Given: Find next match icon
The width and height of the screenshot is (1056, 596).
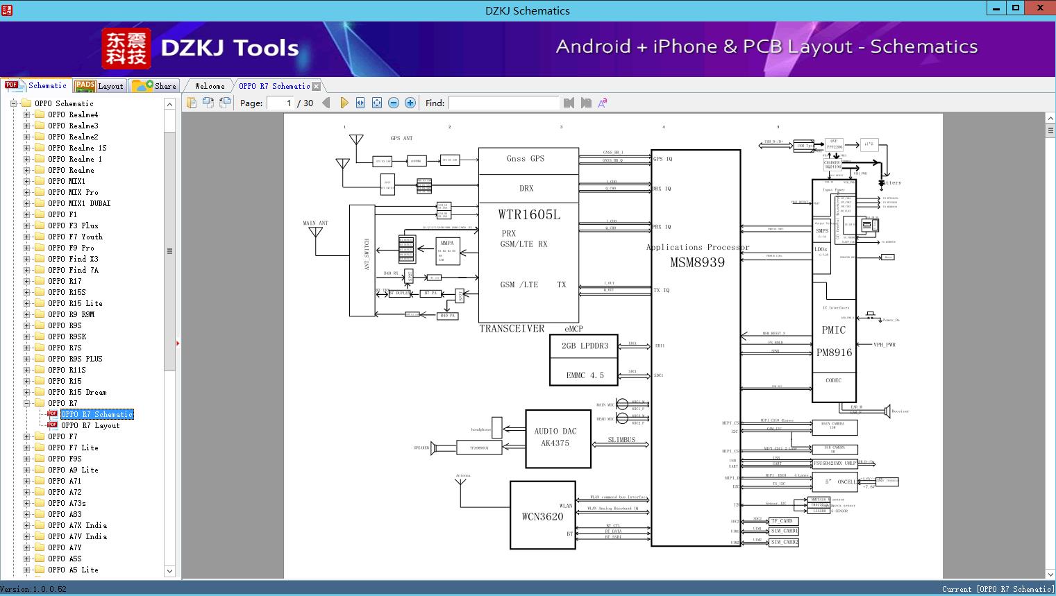Looking at the screenshot, I should 586,103.
